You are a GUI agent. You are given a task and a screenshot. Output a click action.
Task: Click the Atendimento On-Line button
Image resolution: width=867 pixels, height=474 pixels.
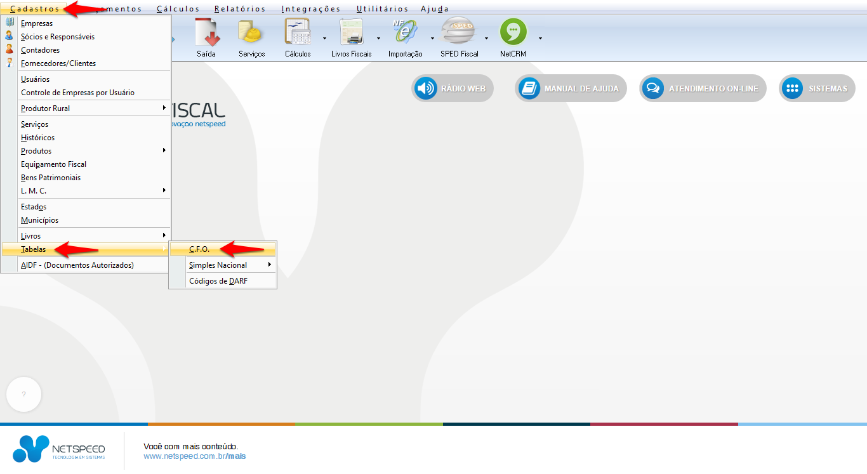[703, 88]
